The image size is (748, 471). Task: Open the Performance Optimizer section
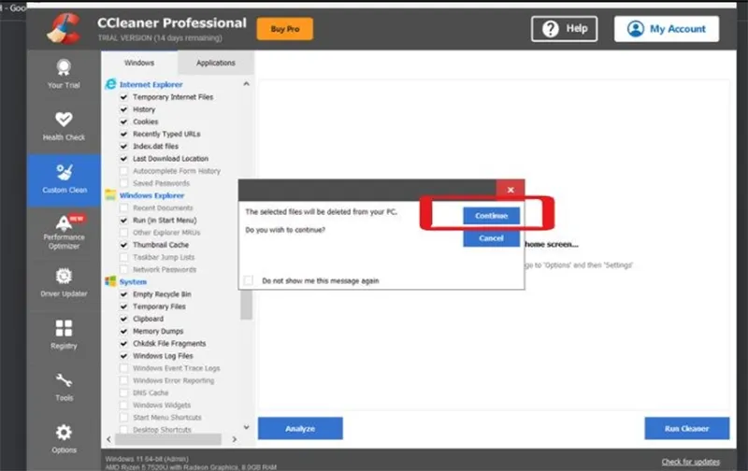point(64,232)
